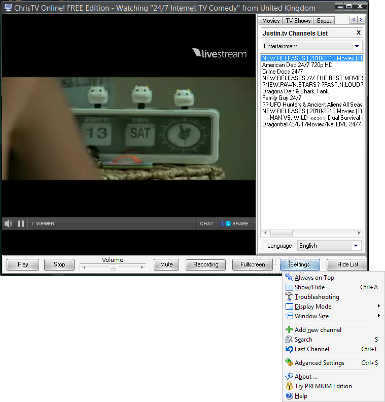
Task: Click the 1 VIEWER counter
Action: click(x=43, y=223)
